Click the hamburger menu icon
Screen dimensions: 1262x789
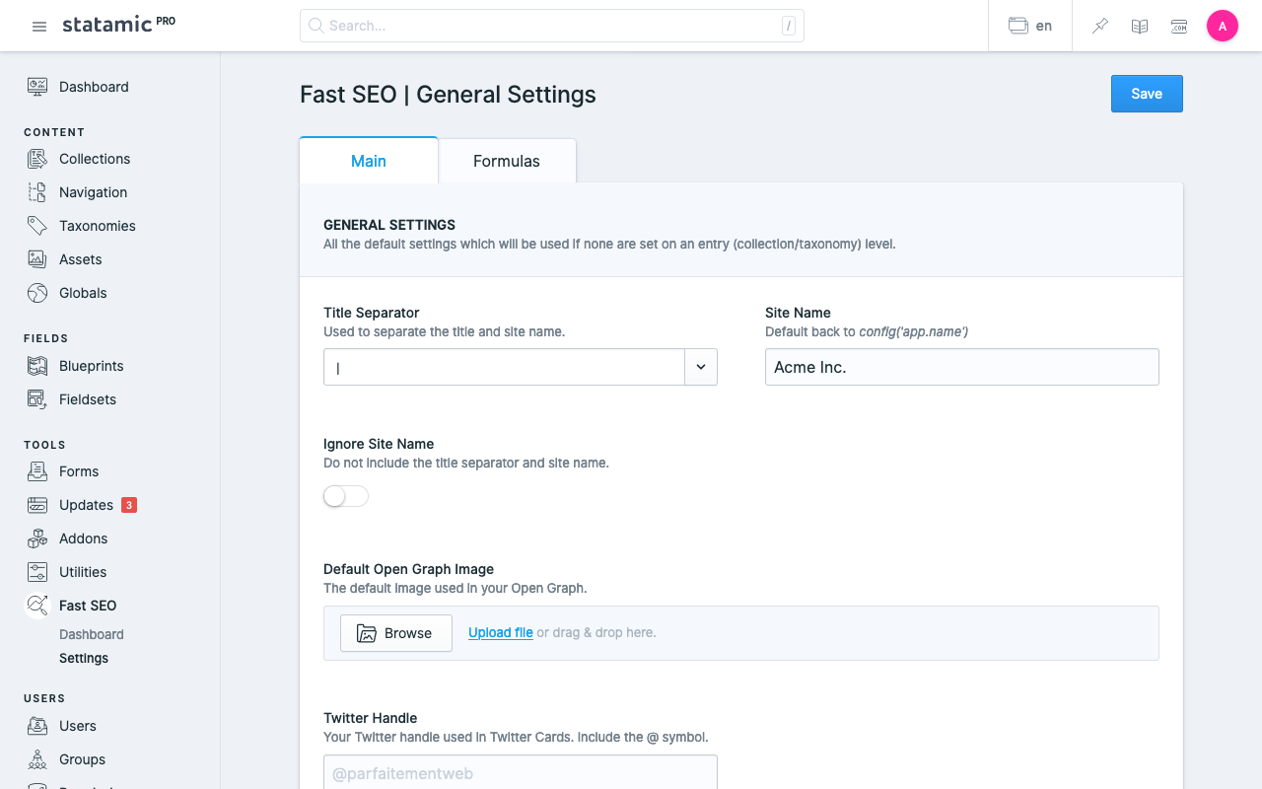[x=39, y=27]
